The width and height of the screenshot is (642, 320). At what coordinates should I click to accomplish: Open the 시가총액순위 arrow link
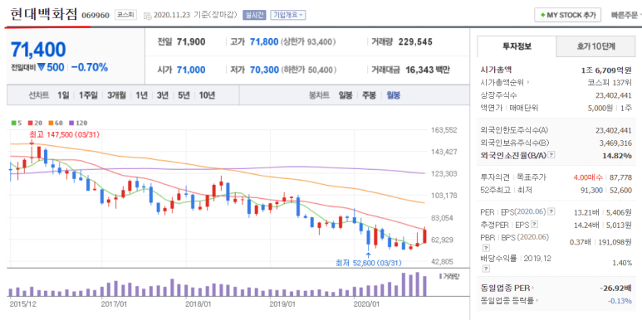pos(505,83)
